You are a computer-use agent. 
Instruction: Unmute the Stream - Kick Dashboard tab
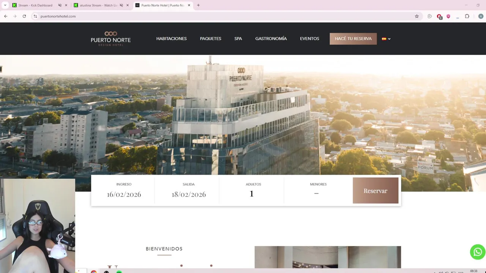pyautogui.click(x=60, y=5)
